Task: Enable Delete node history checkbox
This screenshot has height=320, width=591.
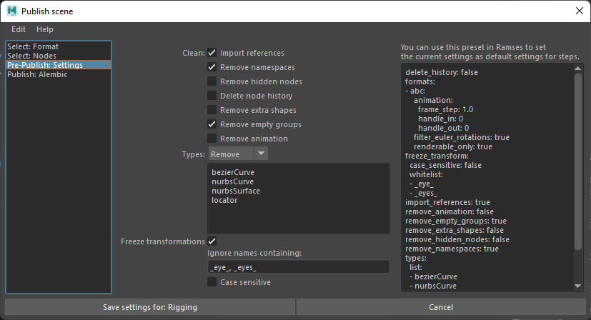Action: [x=212, y=96]
